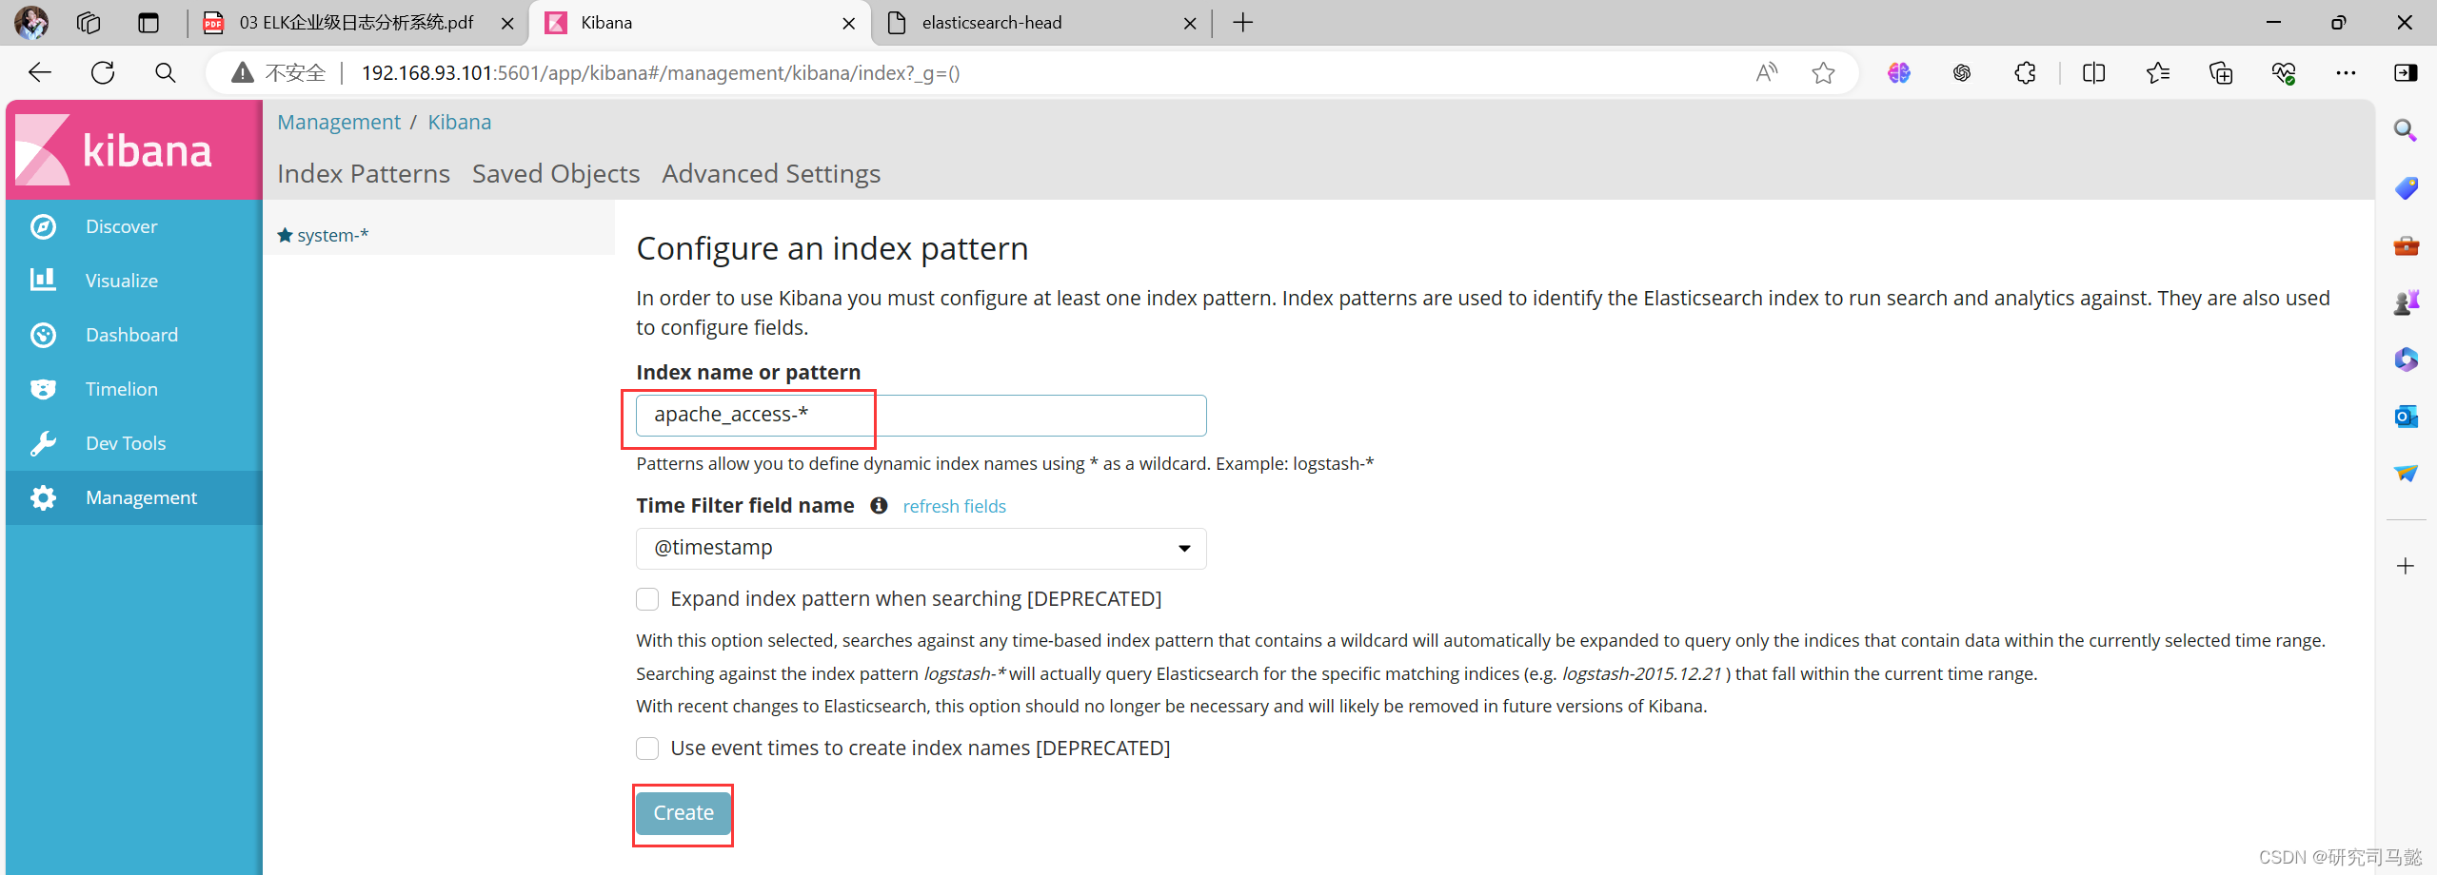Open the @timestamp time filter dropdown
The image size is (2437, 875).
[x=921, y=549]
